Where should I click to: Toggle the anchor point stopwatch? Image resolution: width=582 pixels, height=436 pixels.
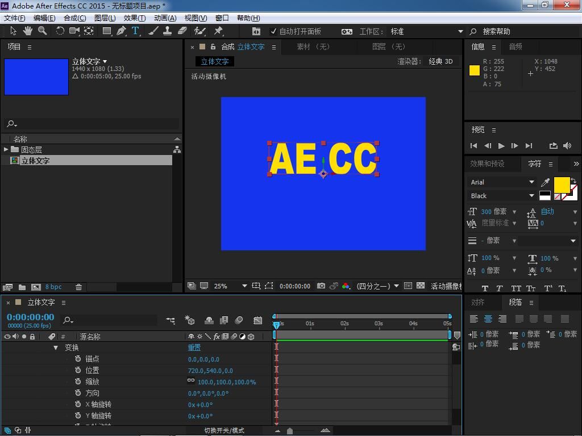(78, 359)
